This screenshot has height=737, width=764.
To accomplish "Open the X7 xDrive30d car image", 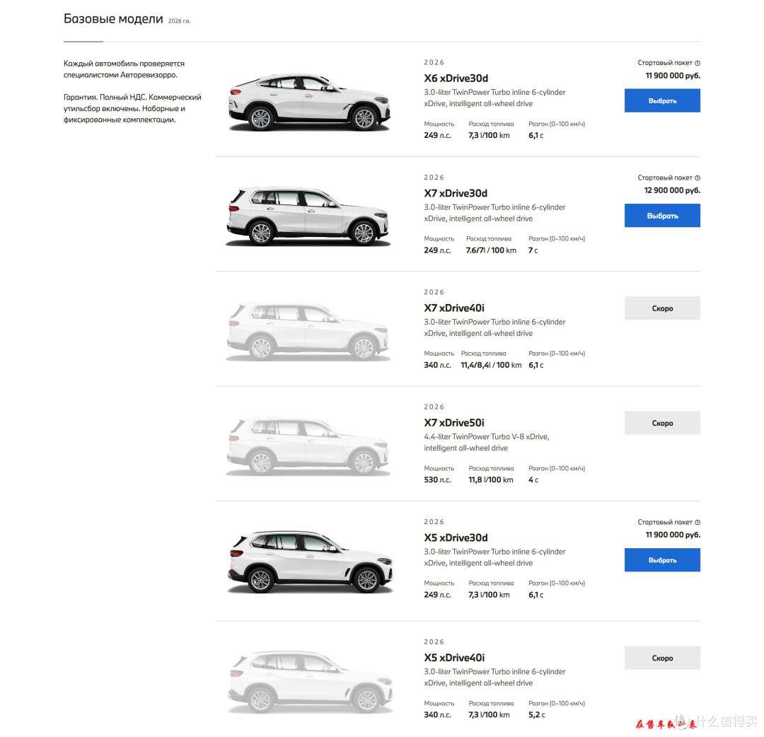I will pyautogui.click(x=308, y=216).
